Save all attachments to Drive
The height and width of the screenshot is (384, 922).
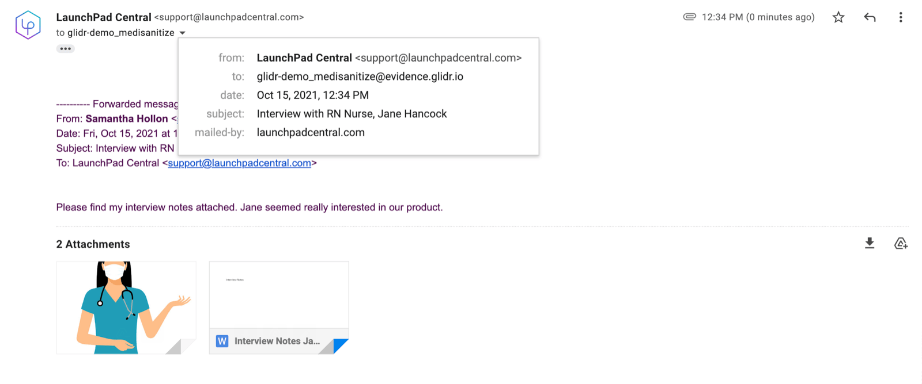(901, 243)
